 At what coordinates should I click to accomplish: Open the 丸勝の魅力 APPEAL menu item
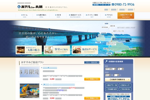coord(41,16)
